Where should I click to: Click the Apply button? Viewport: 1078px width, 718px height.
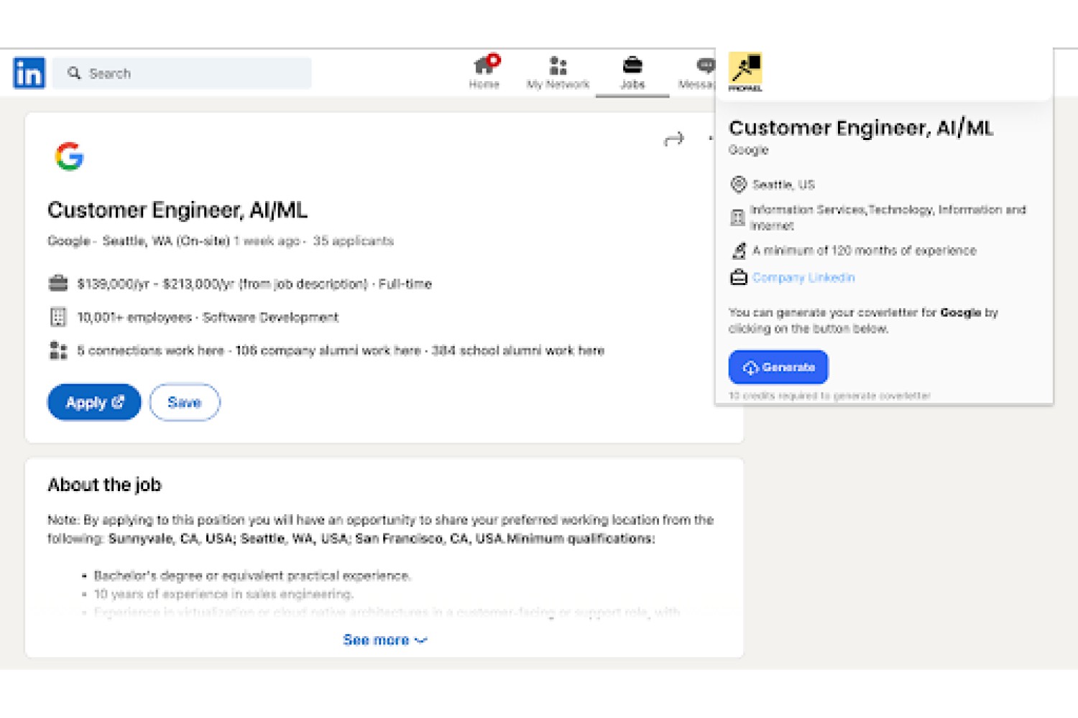tap(94, 402)
